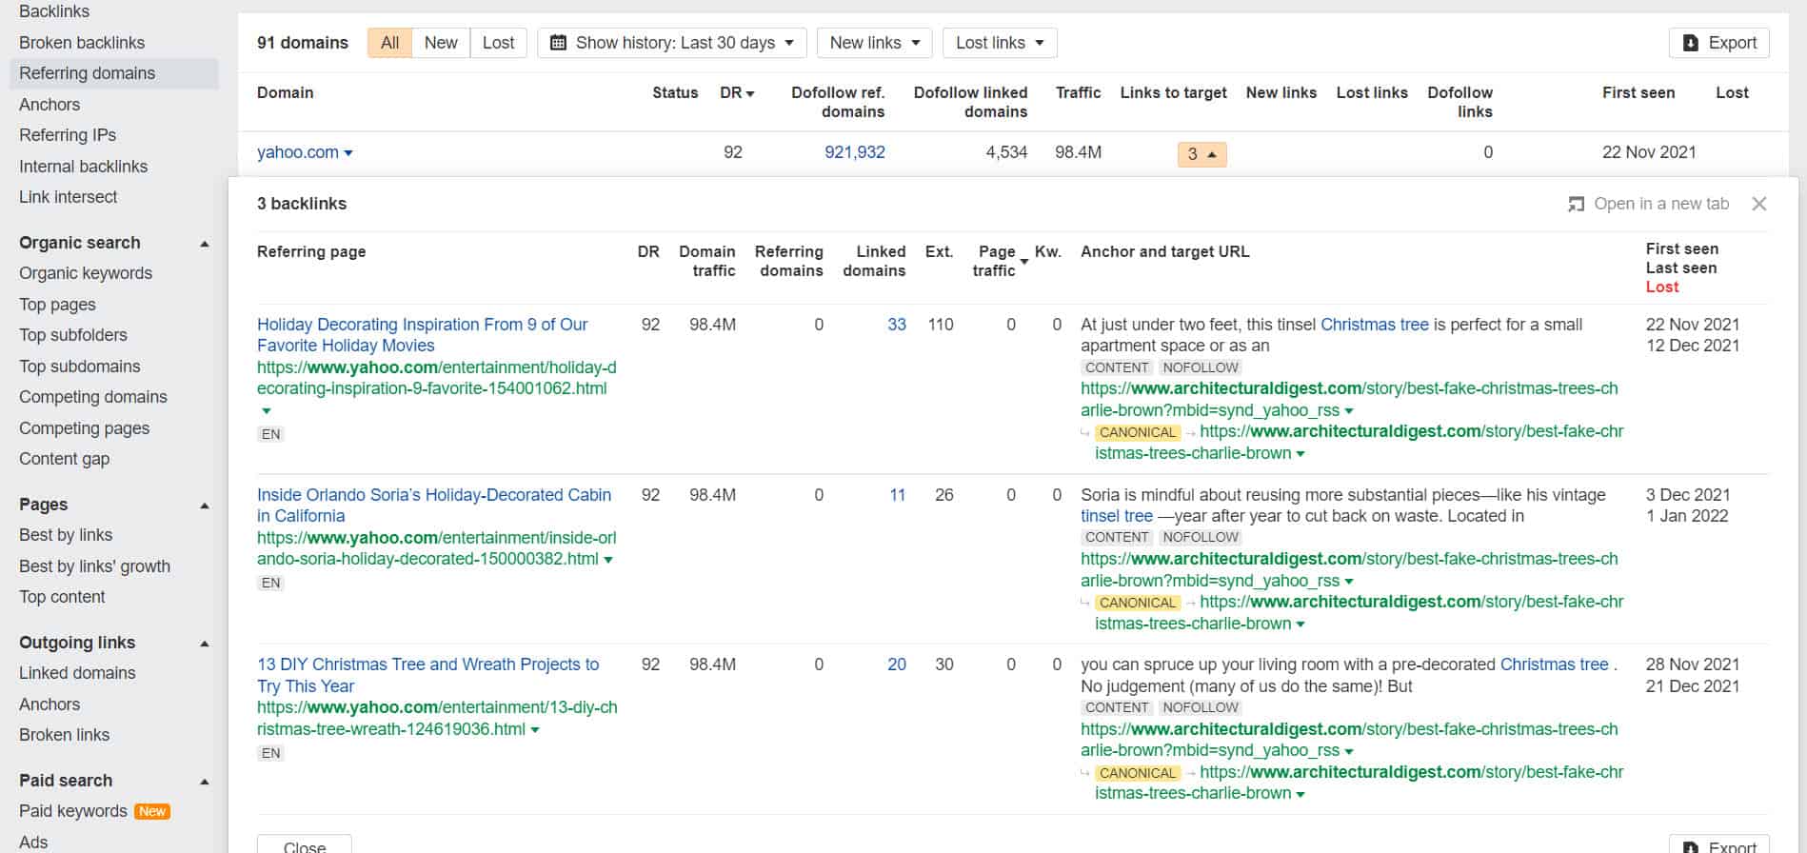Sort by DR column arrow
This screenshot has width=1807, height=853.
point(750,93)
